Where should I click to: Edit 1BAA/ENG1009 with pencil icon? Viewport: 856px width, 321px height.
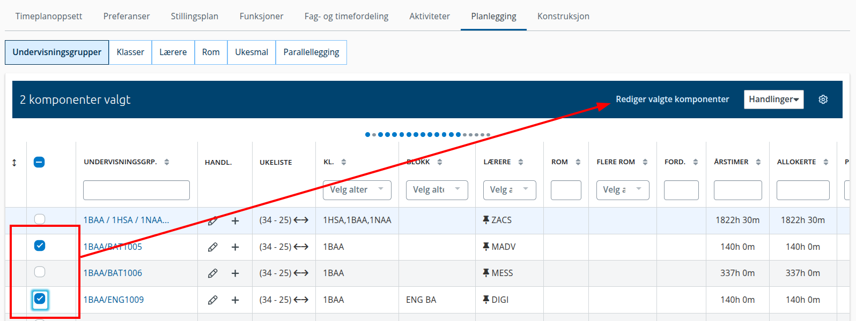point(213,300)
